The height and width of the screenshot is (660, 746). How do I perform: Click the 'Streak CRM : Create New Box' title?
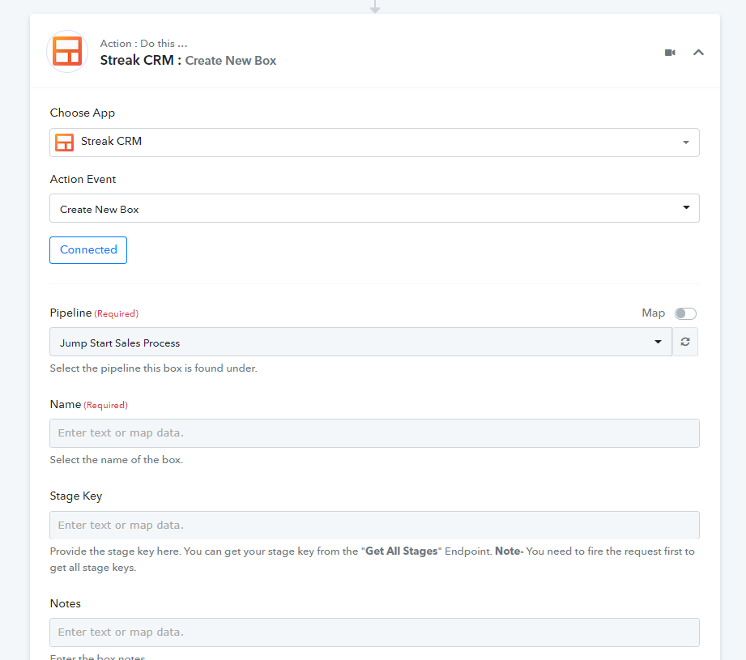coord(188,61)
